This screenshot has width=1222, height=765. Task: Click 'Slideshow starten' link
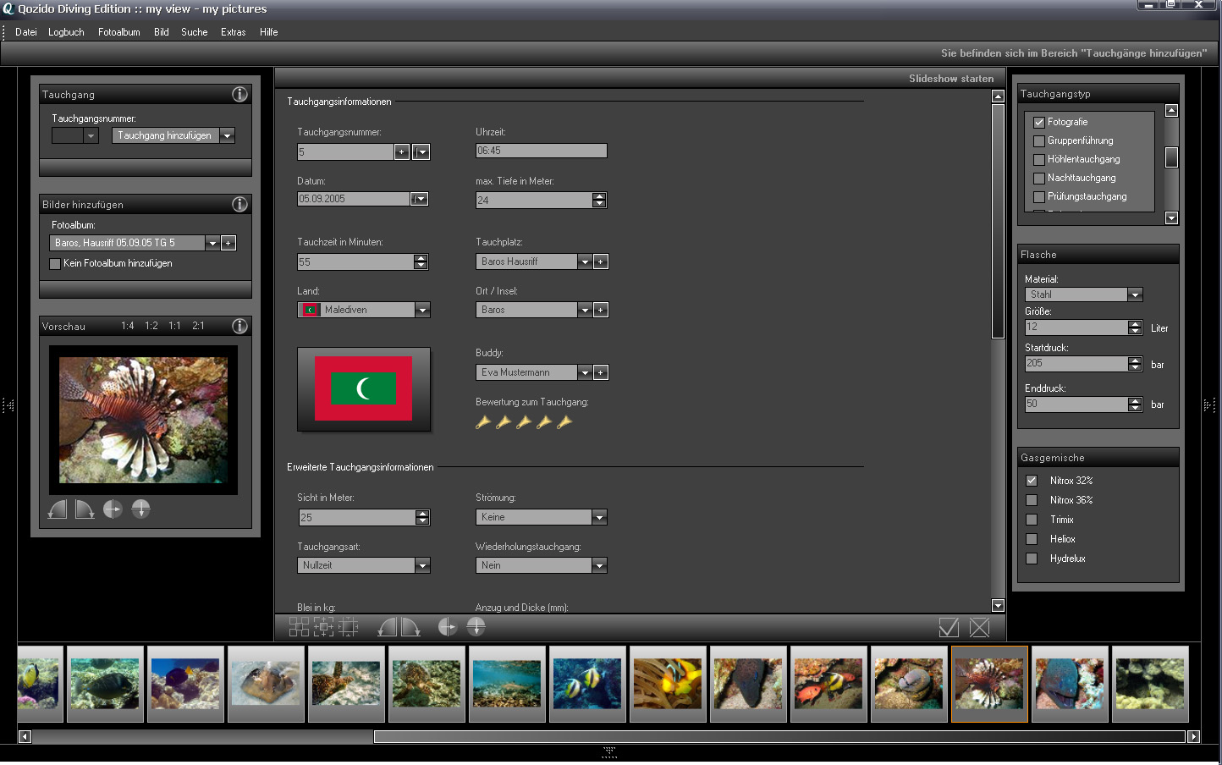point(951,79)
